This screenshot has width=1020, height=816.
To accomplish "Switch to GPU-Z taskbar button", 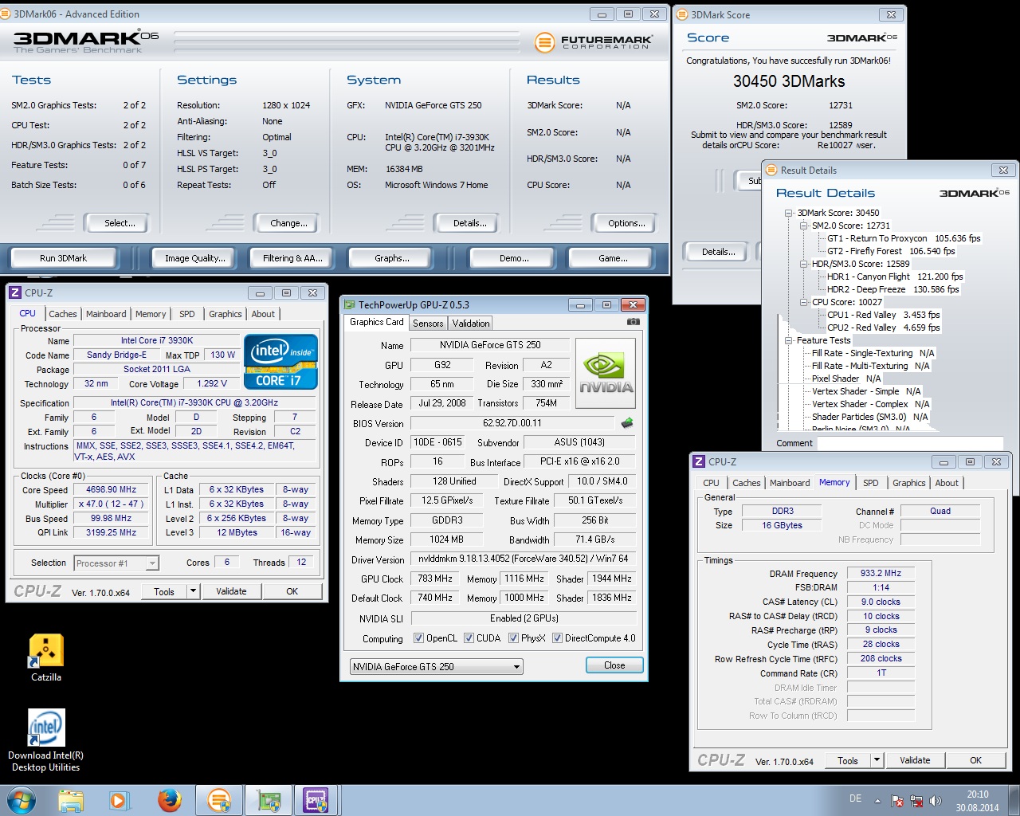I will pos(268,800).
